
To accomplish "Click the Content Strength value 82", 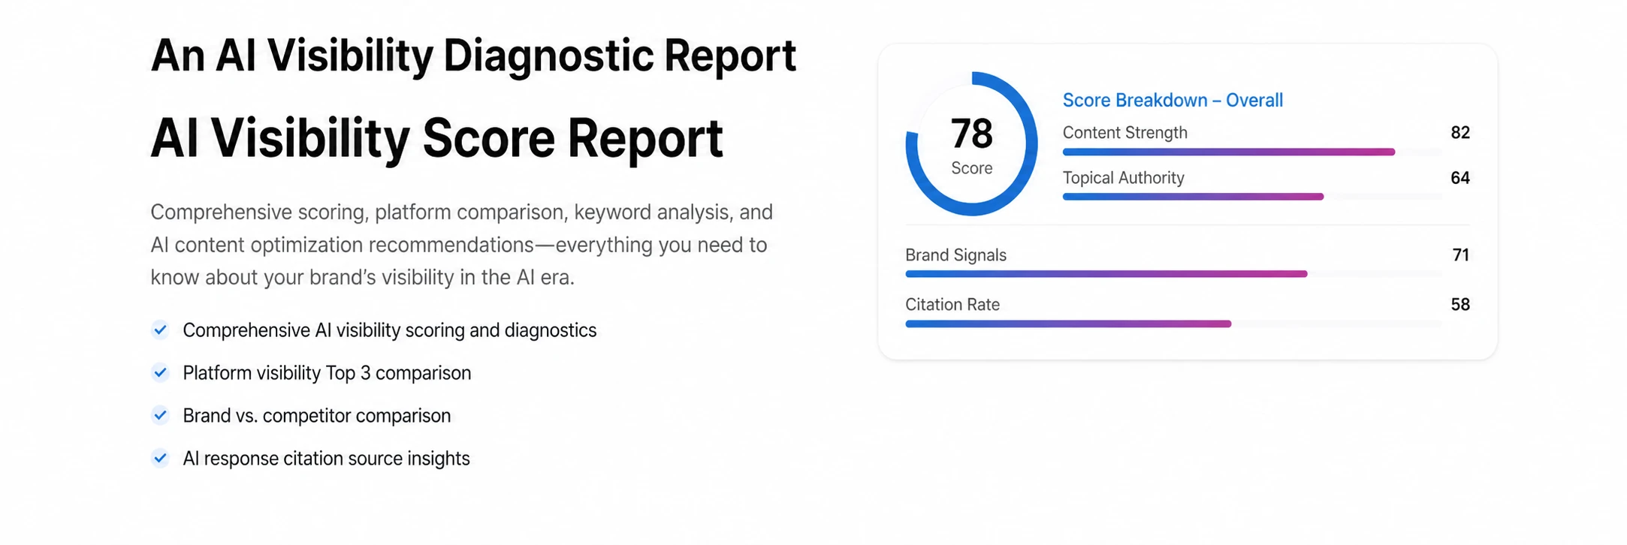I will pos(1459,133).
